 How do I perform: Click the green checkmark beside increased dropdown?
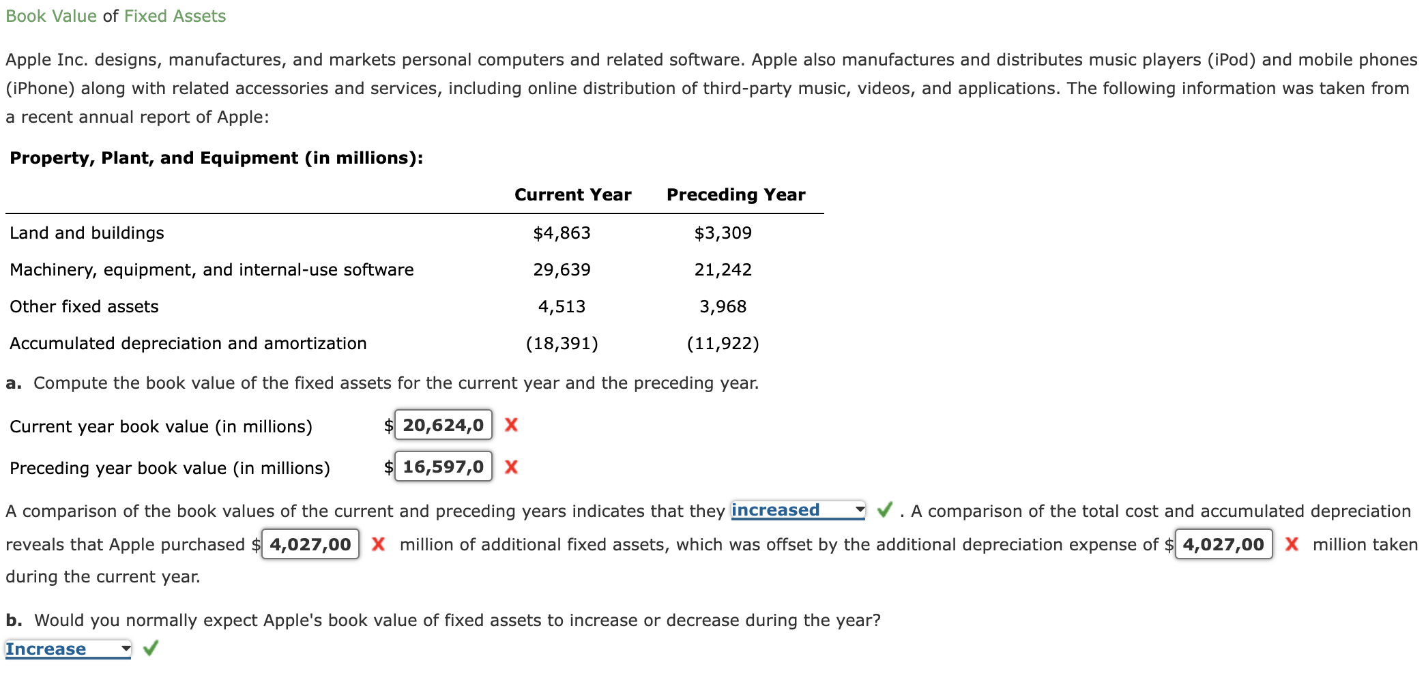coord(885,509)
